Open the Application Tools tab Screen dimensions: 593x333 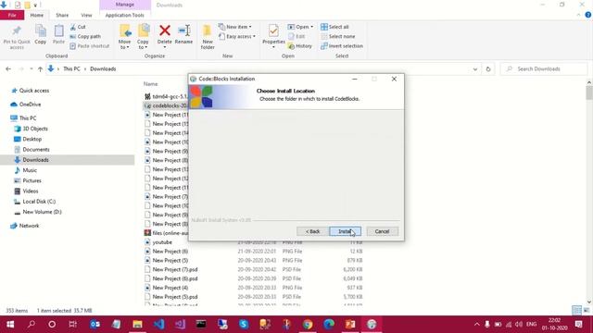[x=125, y=15]
